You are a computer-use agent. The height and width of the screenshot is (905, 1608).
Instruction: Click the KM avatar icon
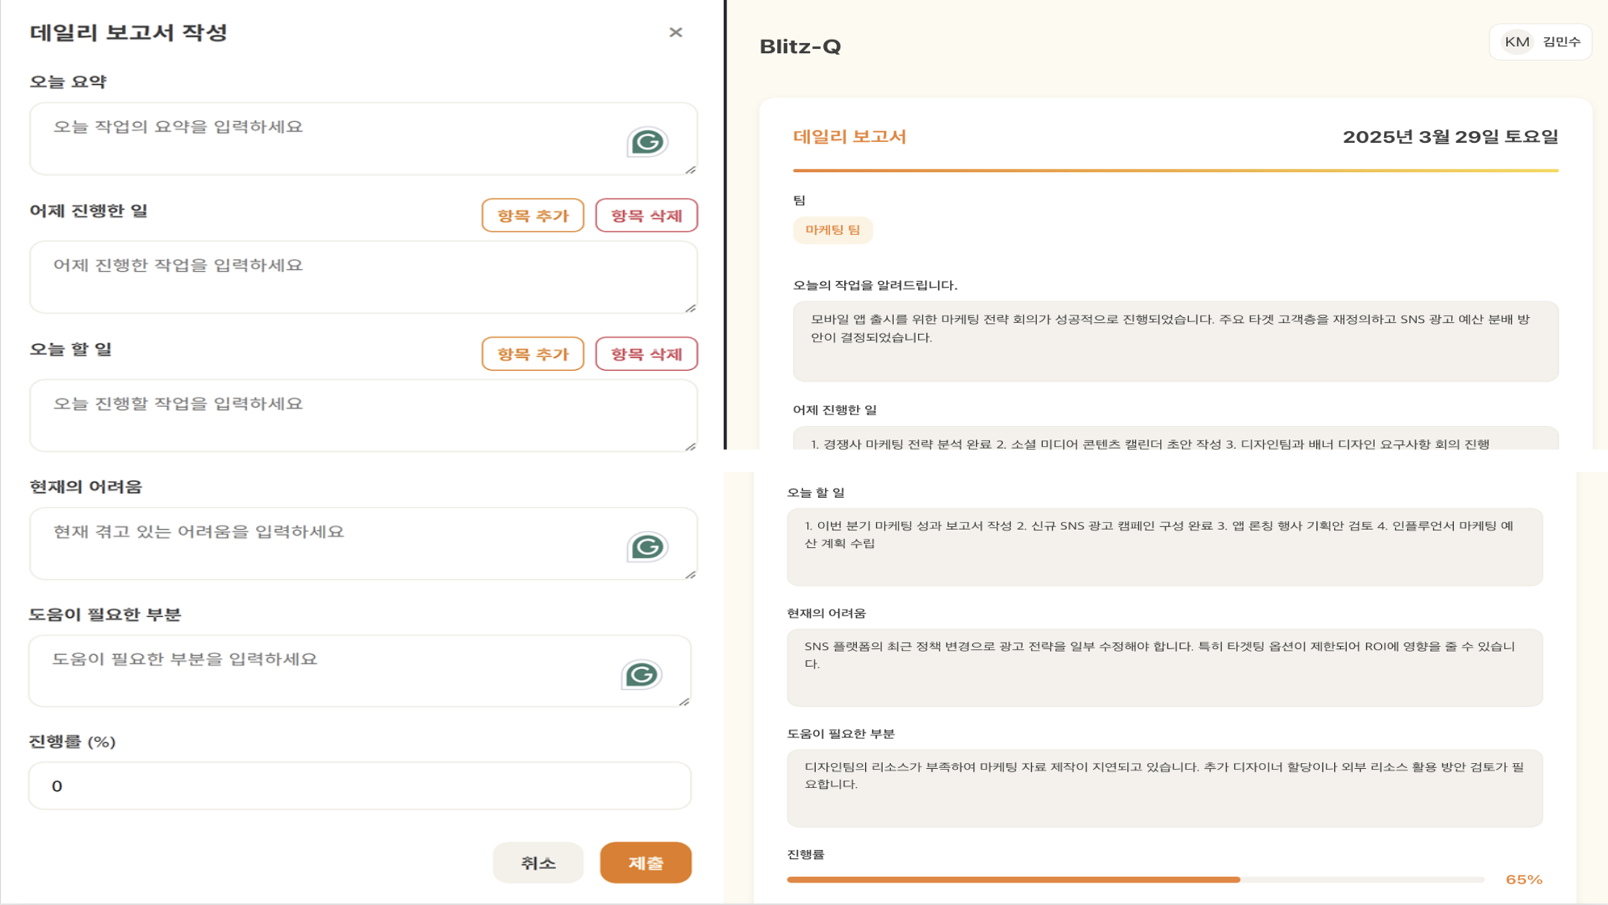(x=1516, y=42)
